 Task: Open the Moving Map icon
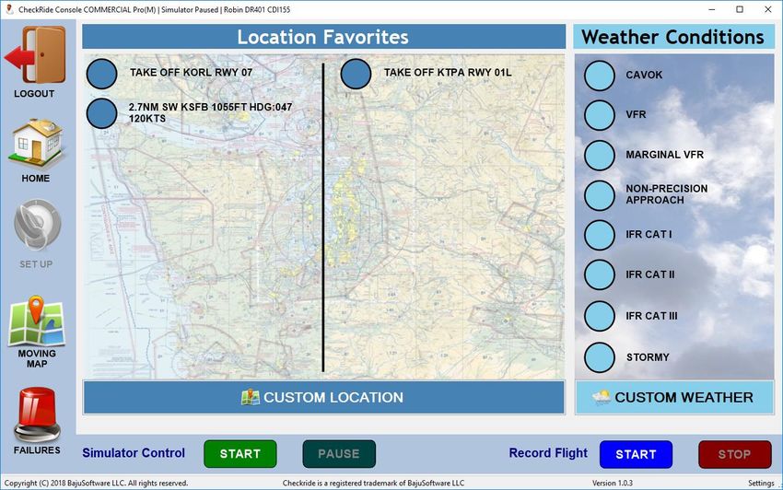[x=36, y=321]
